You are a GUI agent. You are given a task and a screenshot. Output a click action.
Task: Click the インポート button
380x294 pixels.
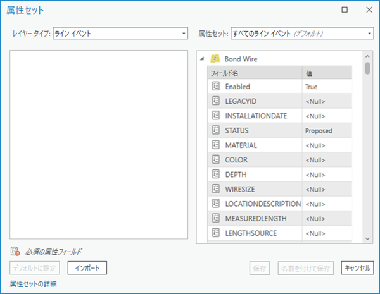(x=87, y=268)
